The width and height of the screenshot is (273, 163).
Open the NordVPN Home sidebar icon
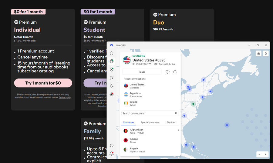(x=112, y=53)
